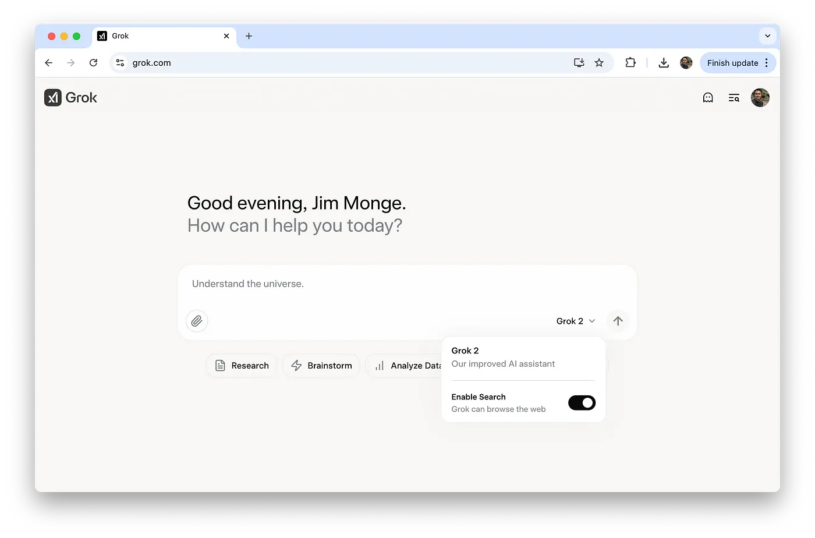Screen dimensions: 815x538
Task: Bookmark this page with star icon
Action: click(599, 63)
